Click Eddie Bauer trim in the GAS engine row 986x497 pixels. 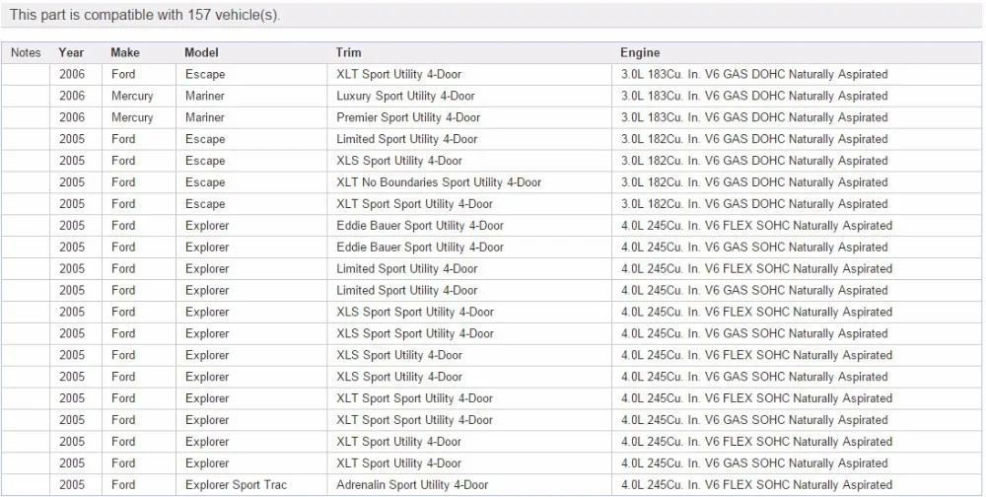[420, 248]
